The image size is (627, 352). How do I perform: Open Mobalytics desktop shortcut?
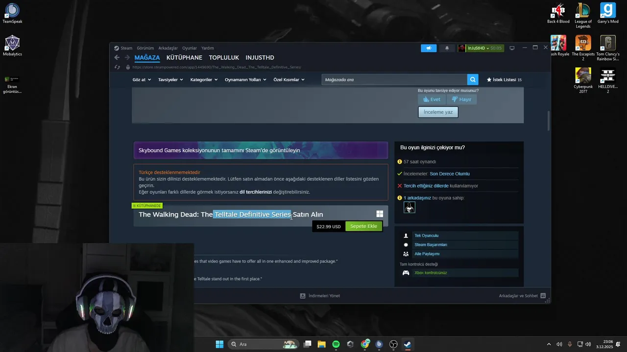point(12,45)
